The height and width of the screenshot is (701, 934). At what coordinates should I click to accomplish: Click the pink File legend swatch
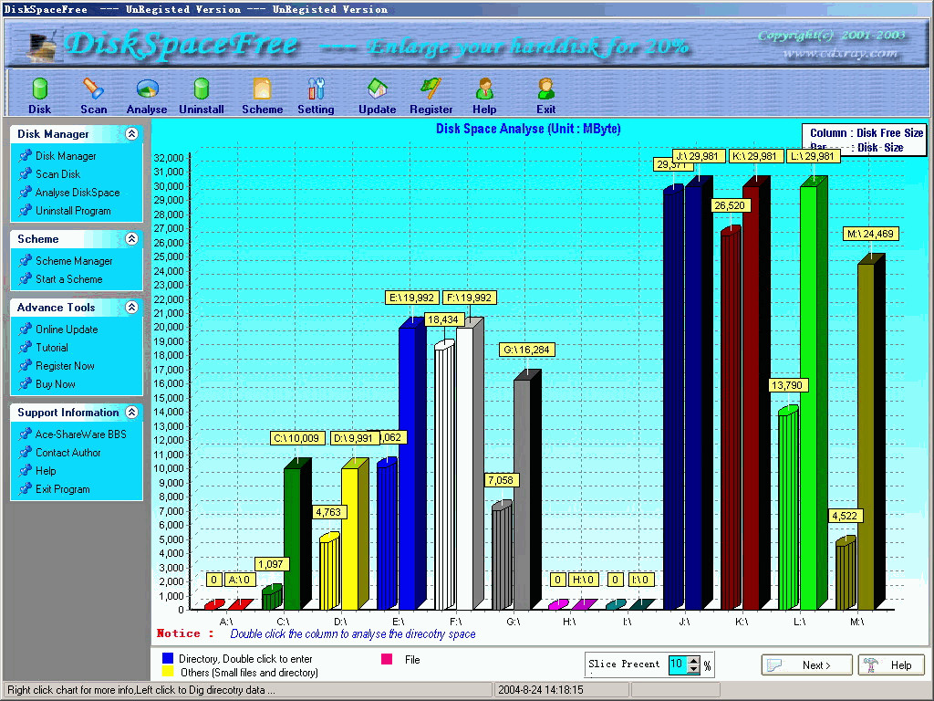tap(387, 659)
